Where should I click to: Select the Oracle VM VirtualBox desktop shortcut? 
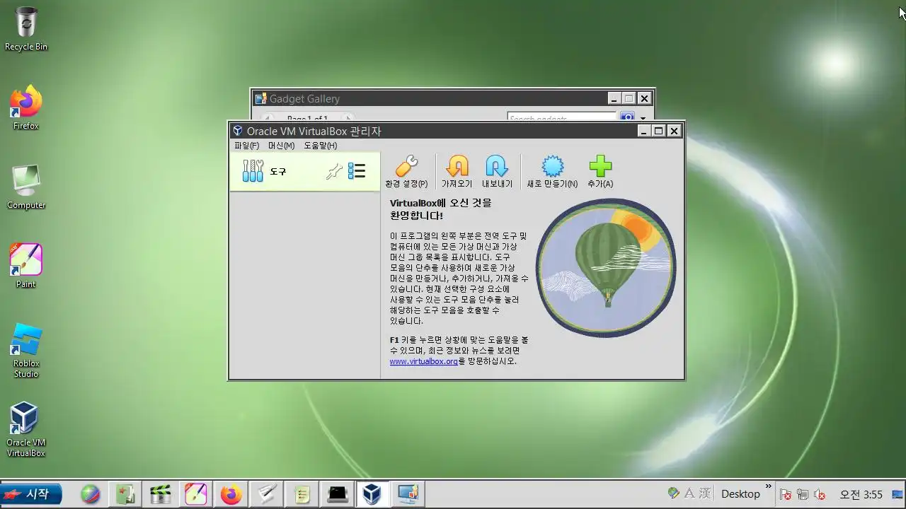click(x=26, y=430)
